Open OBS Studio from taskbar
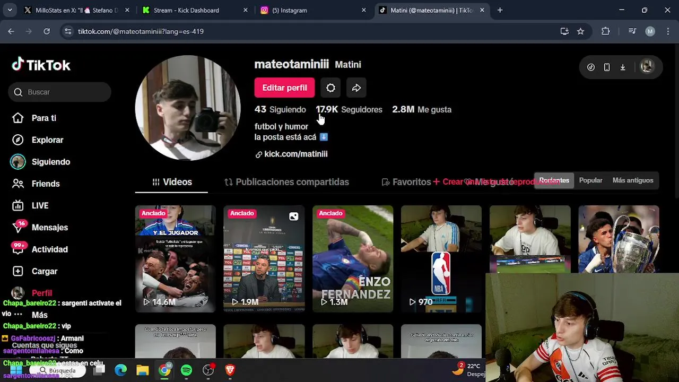 click(x=208, y=370)
